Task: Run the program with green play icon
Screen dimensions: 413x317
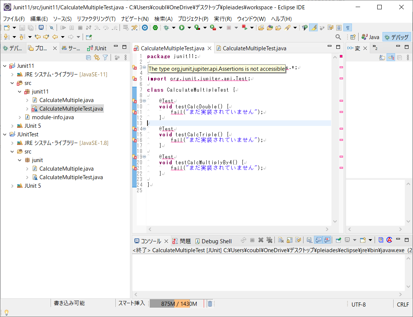Action: pos(182,28)
